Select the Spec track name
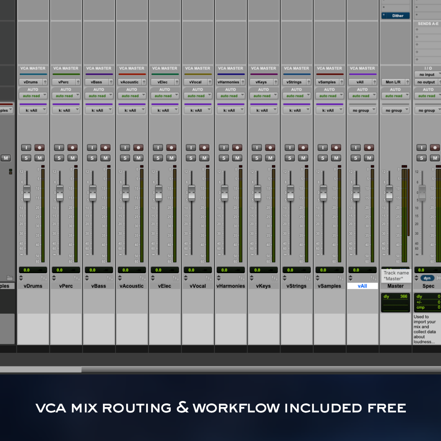441x441 pixels. point(428,286)
